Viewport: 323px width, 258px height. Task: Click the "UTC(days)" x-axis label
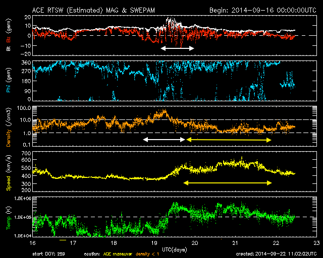click(x=175, y=250)
